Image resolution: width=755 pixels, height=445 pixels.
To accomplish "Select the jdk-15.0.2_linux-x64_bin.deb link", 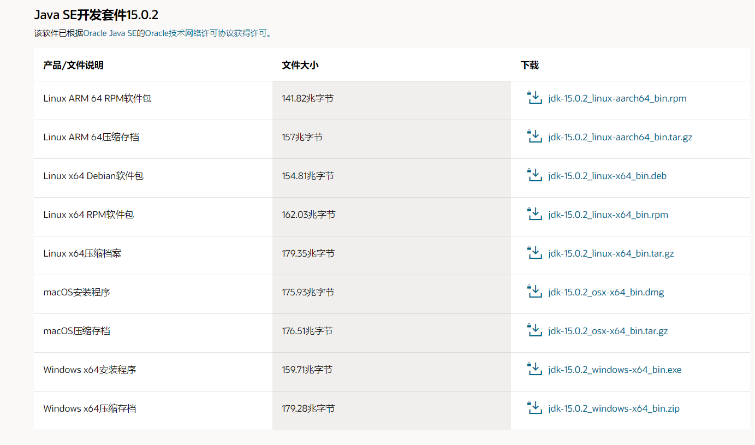I will pos(607,176).
